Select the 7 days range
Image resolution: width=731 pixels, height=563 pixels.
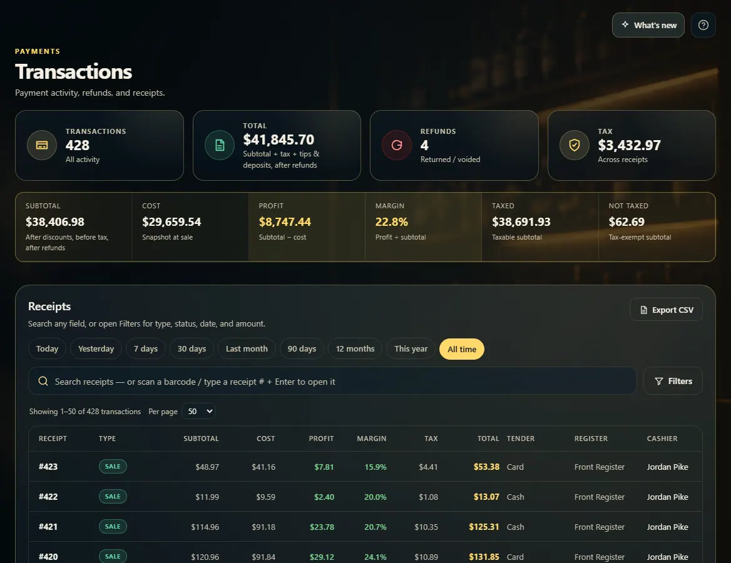pos(145,348)
